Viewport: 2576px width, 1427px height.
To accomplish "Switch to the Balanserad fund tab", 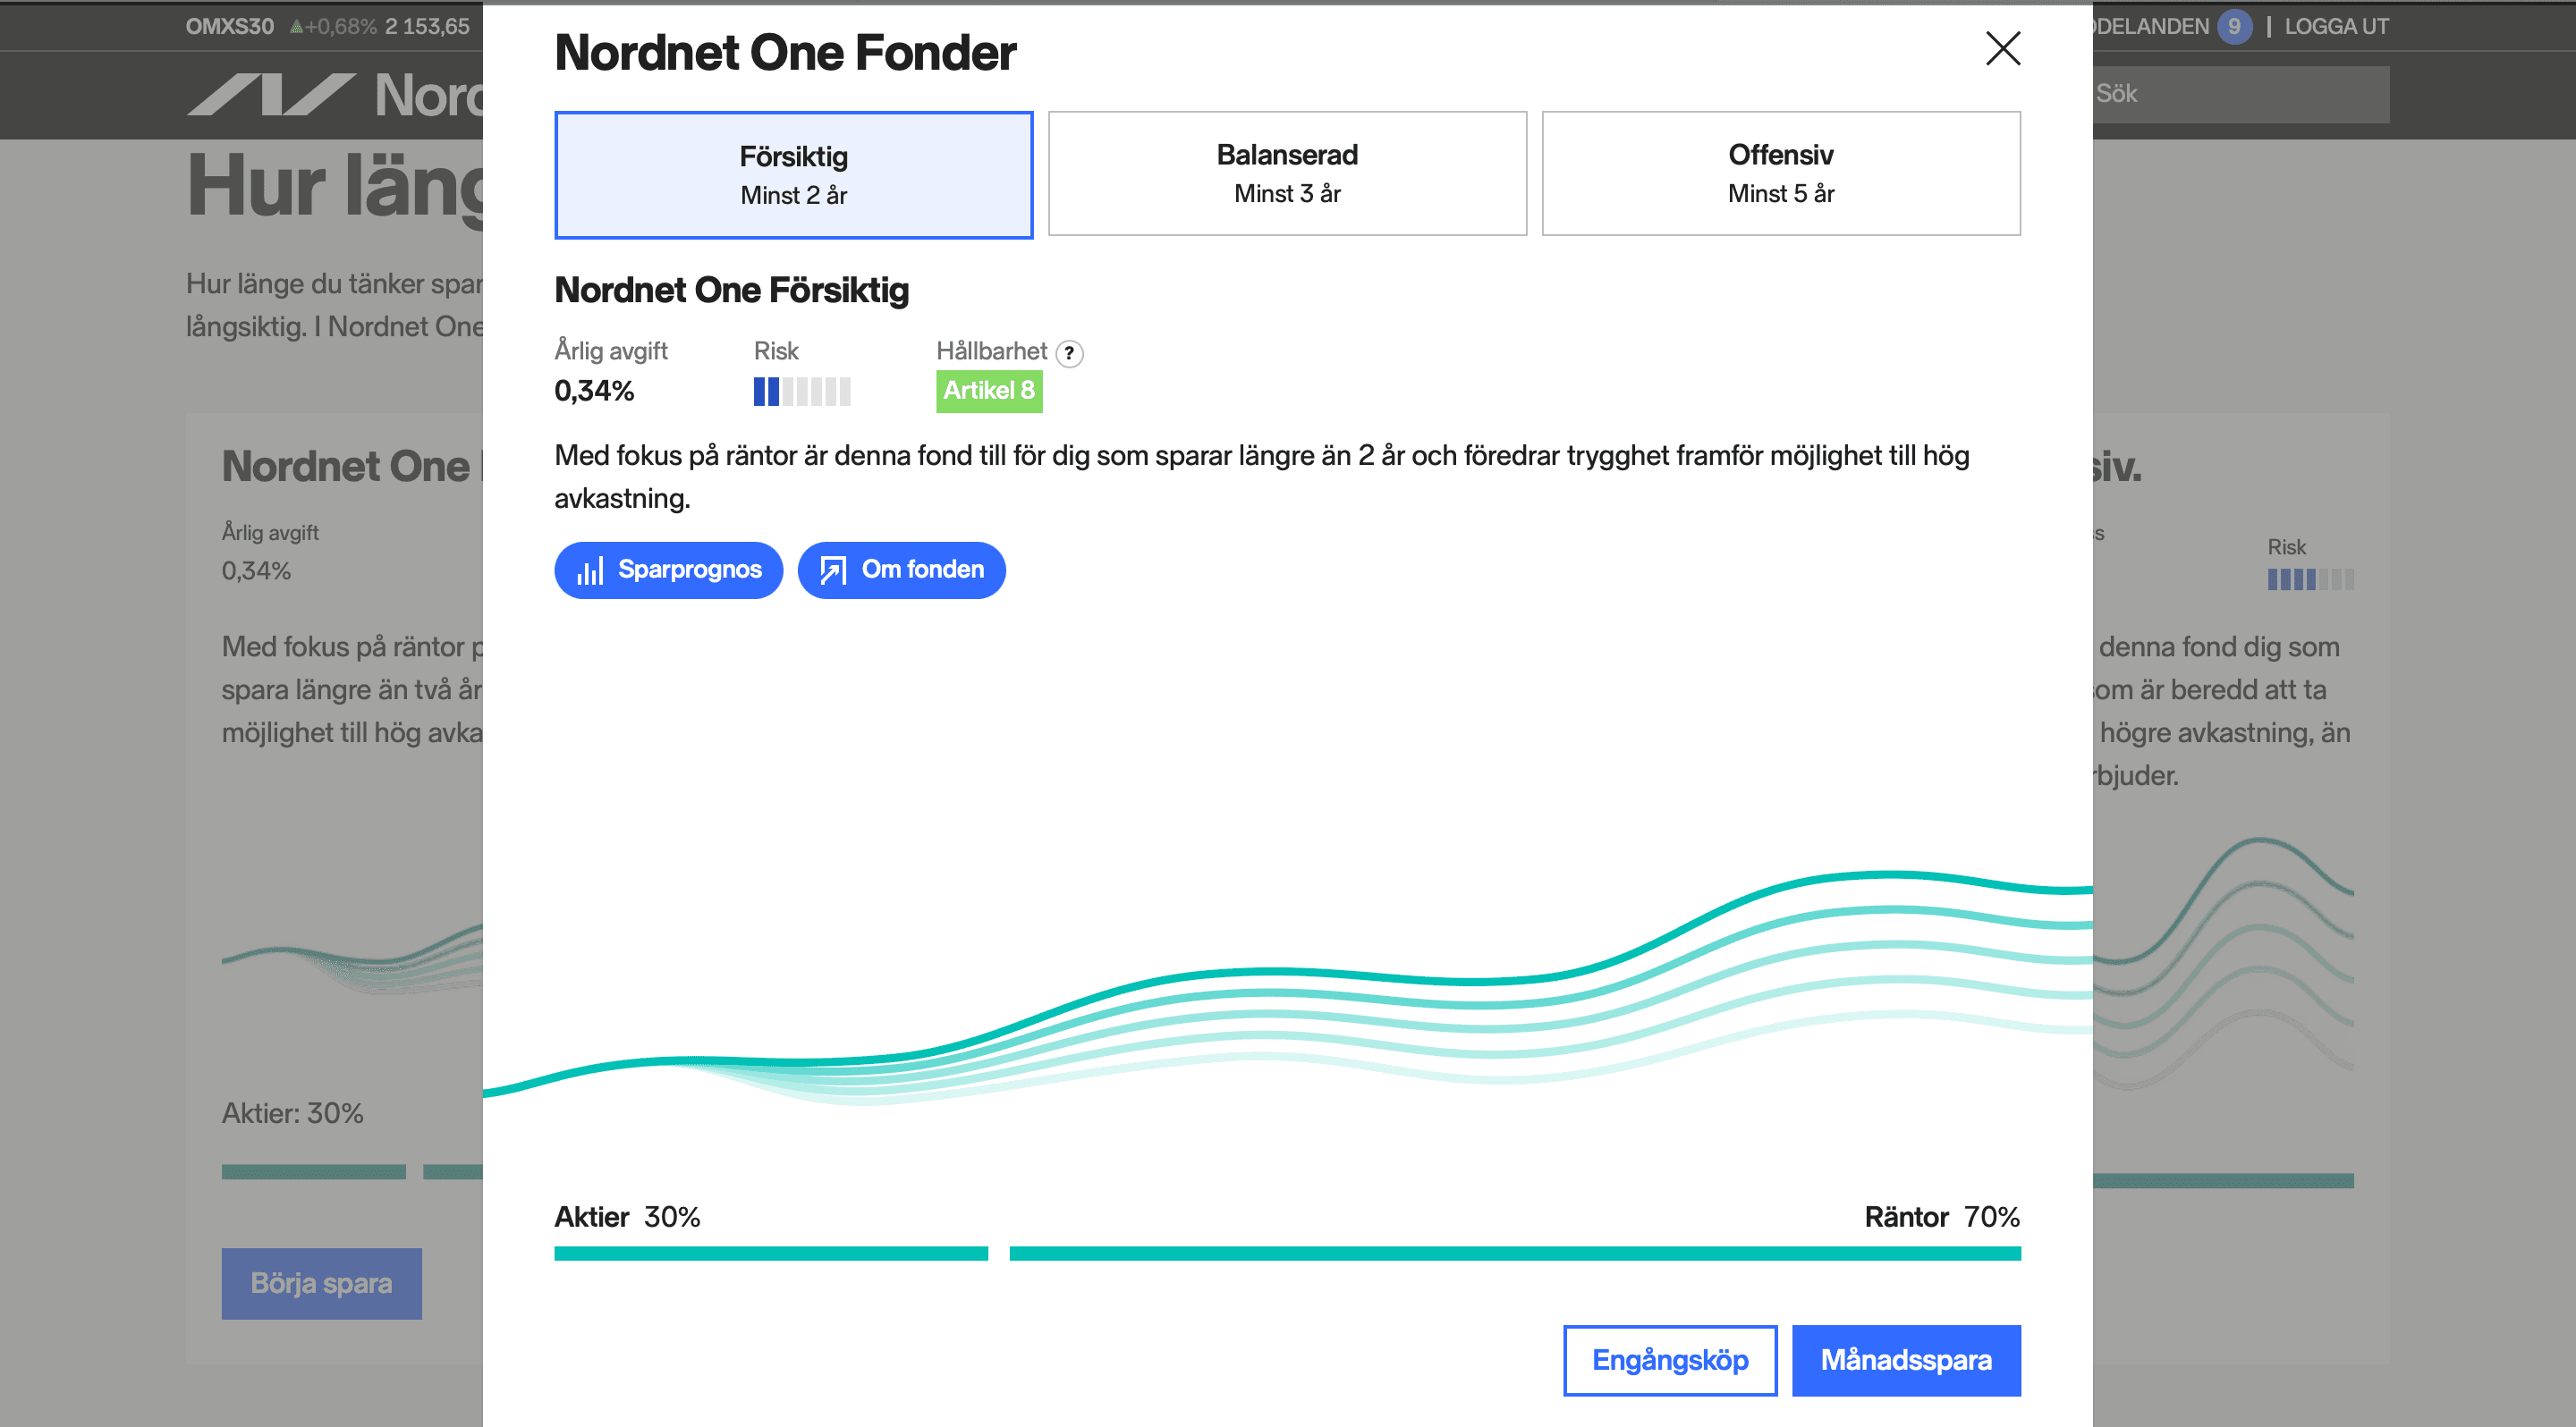I will coord(1287,173).
